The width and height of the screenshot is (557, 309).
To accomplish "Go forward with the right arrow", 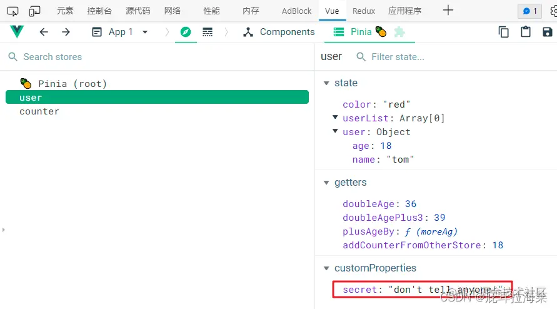I will pyautogui.click(x=66, y=32).
